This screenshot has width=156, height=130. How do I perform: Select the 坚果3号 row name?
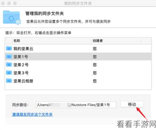tap(21, 73)
